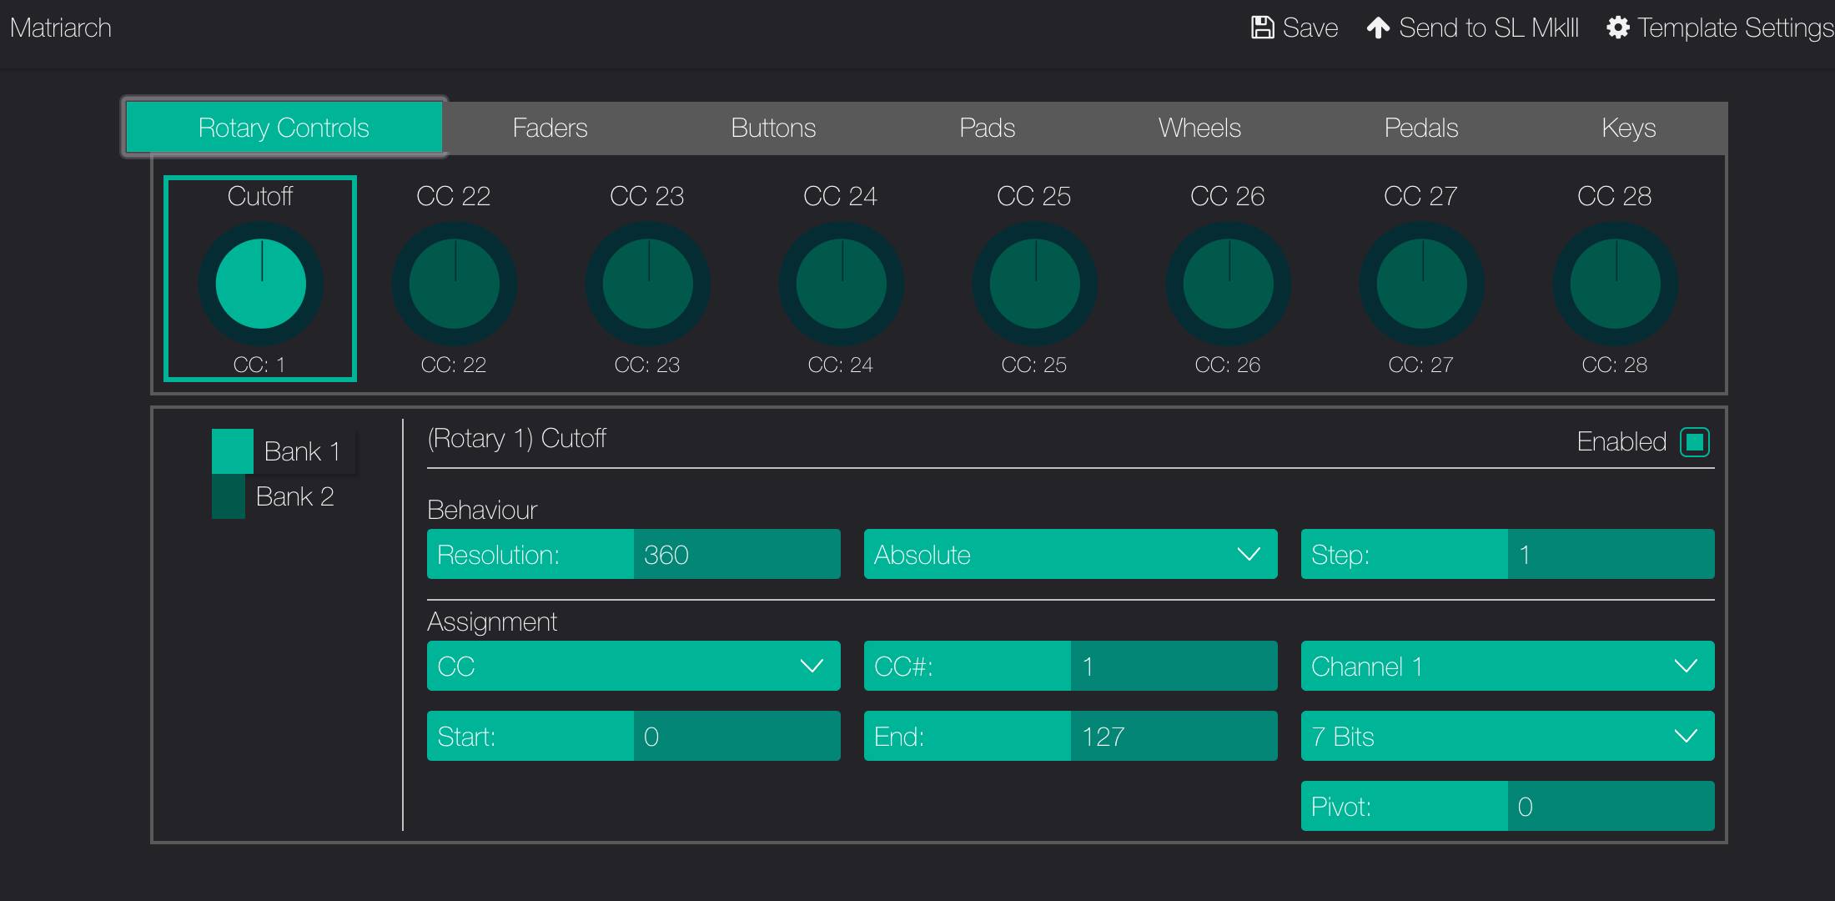The width and height of the screenshot is (1835, 901).
Task: Toggle the Enabled checkbox
Action: point(1694,442)
